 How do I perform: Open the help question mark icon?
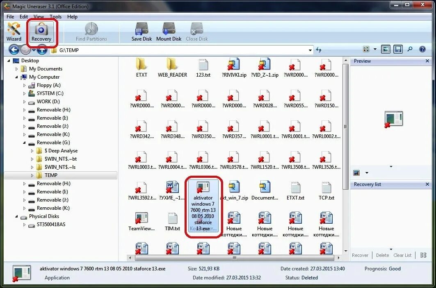(x=422, y=50)
